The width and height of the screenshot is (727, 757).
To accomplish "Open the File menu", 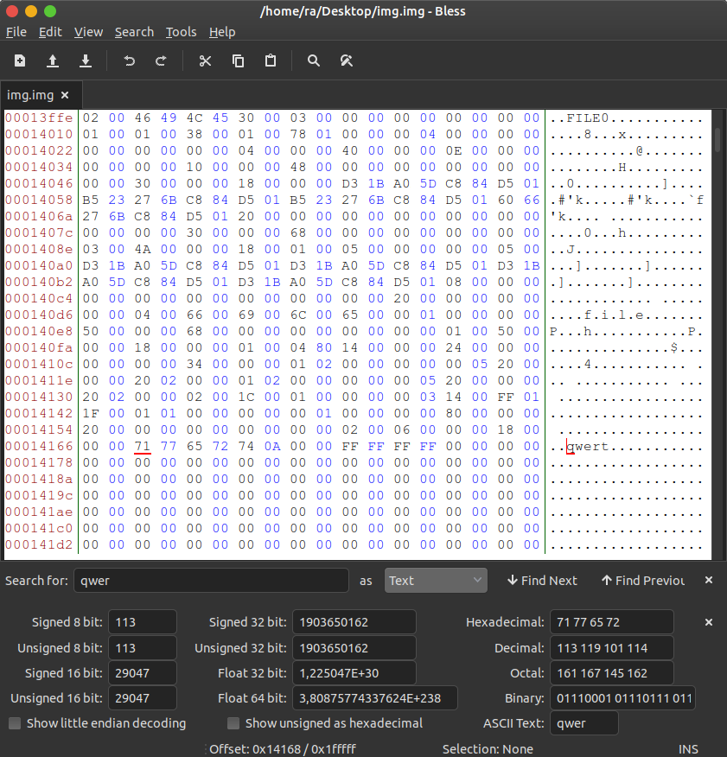I will pos(16,32).
